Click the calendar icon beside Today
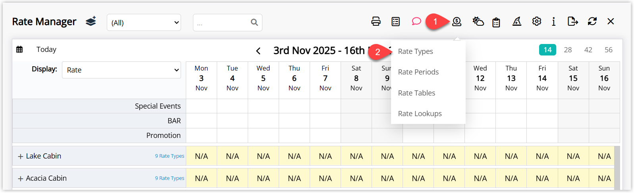This screenshot has height=193, width=634. 19,50
